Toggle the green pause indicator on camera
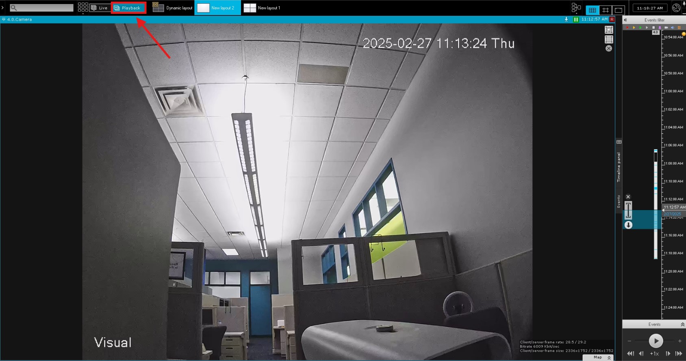This screenshot has height=361, width=686. point(576,19)
